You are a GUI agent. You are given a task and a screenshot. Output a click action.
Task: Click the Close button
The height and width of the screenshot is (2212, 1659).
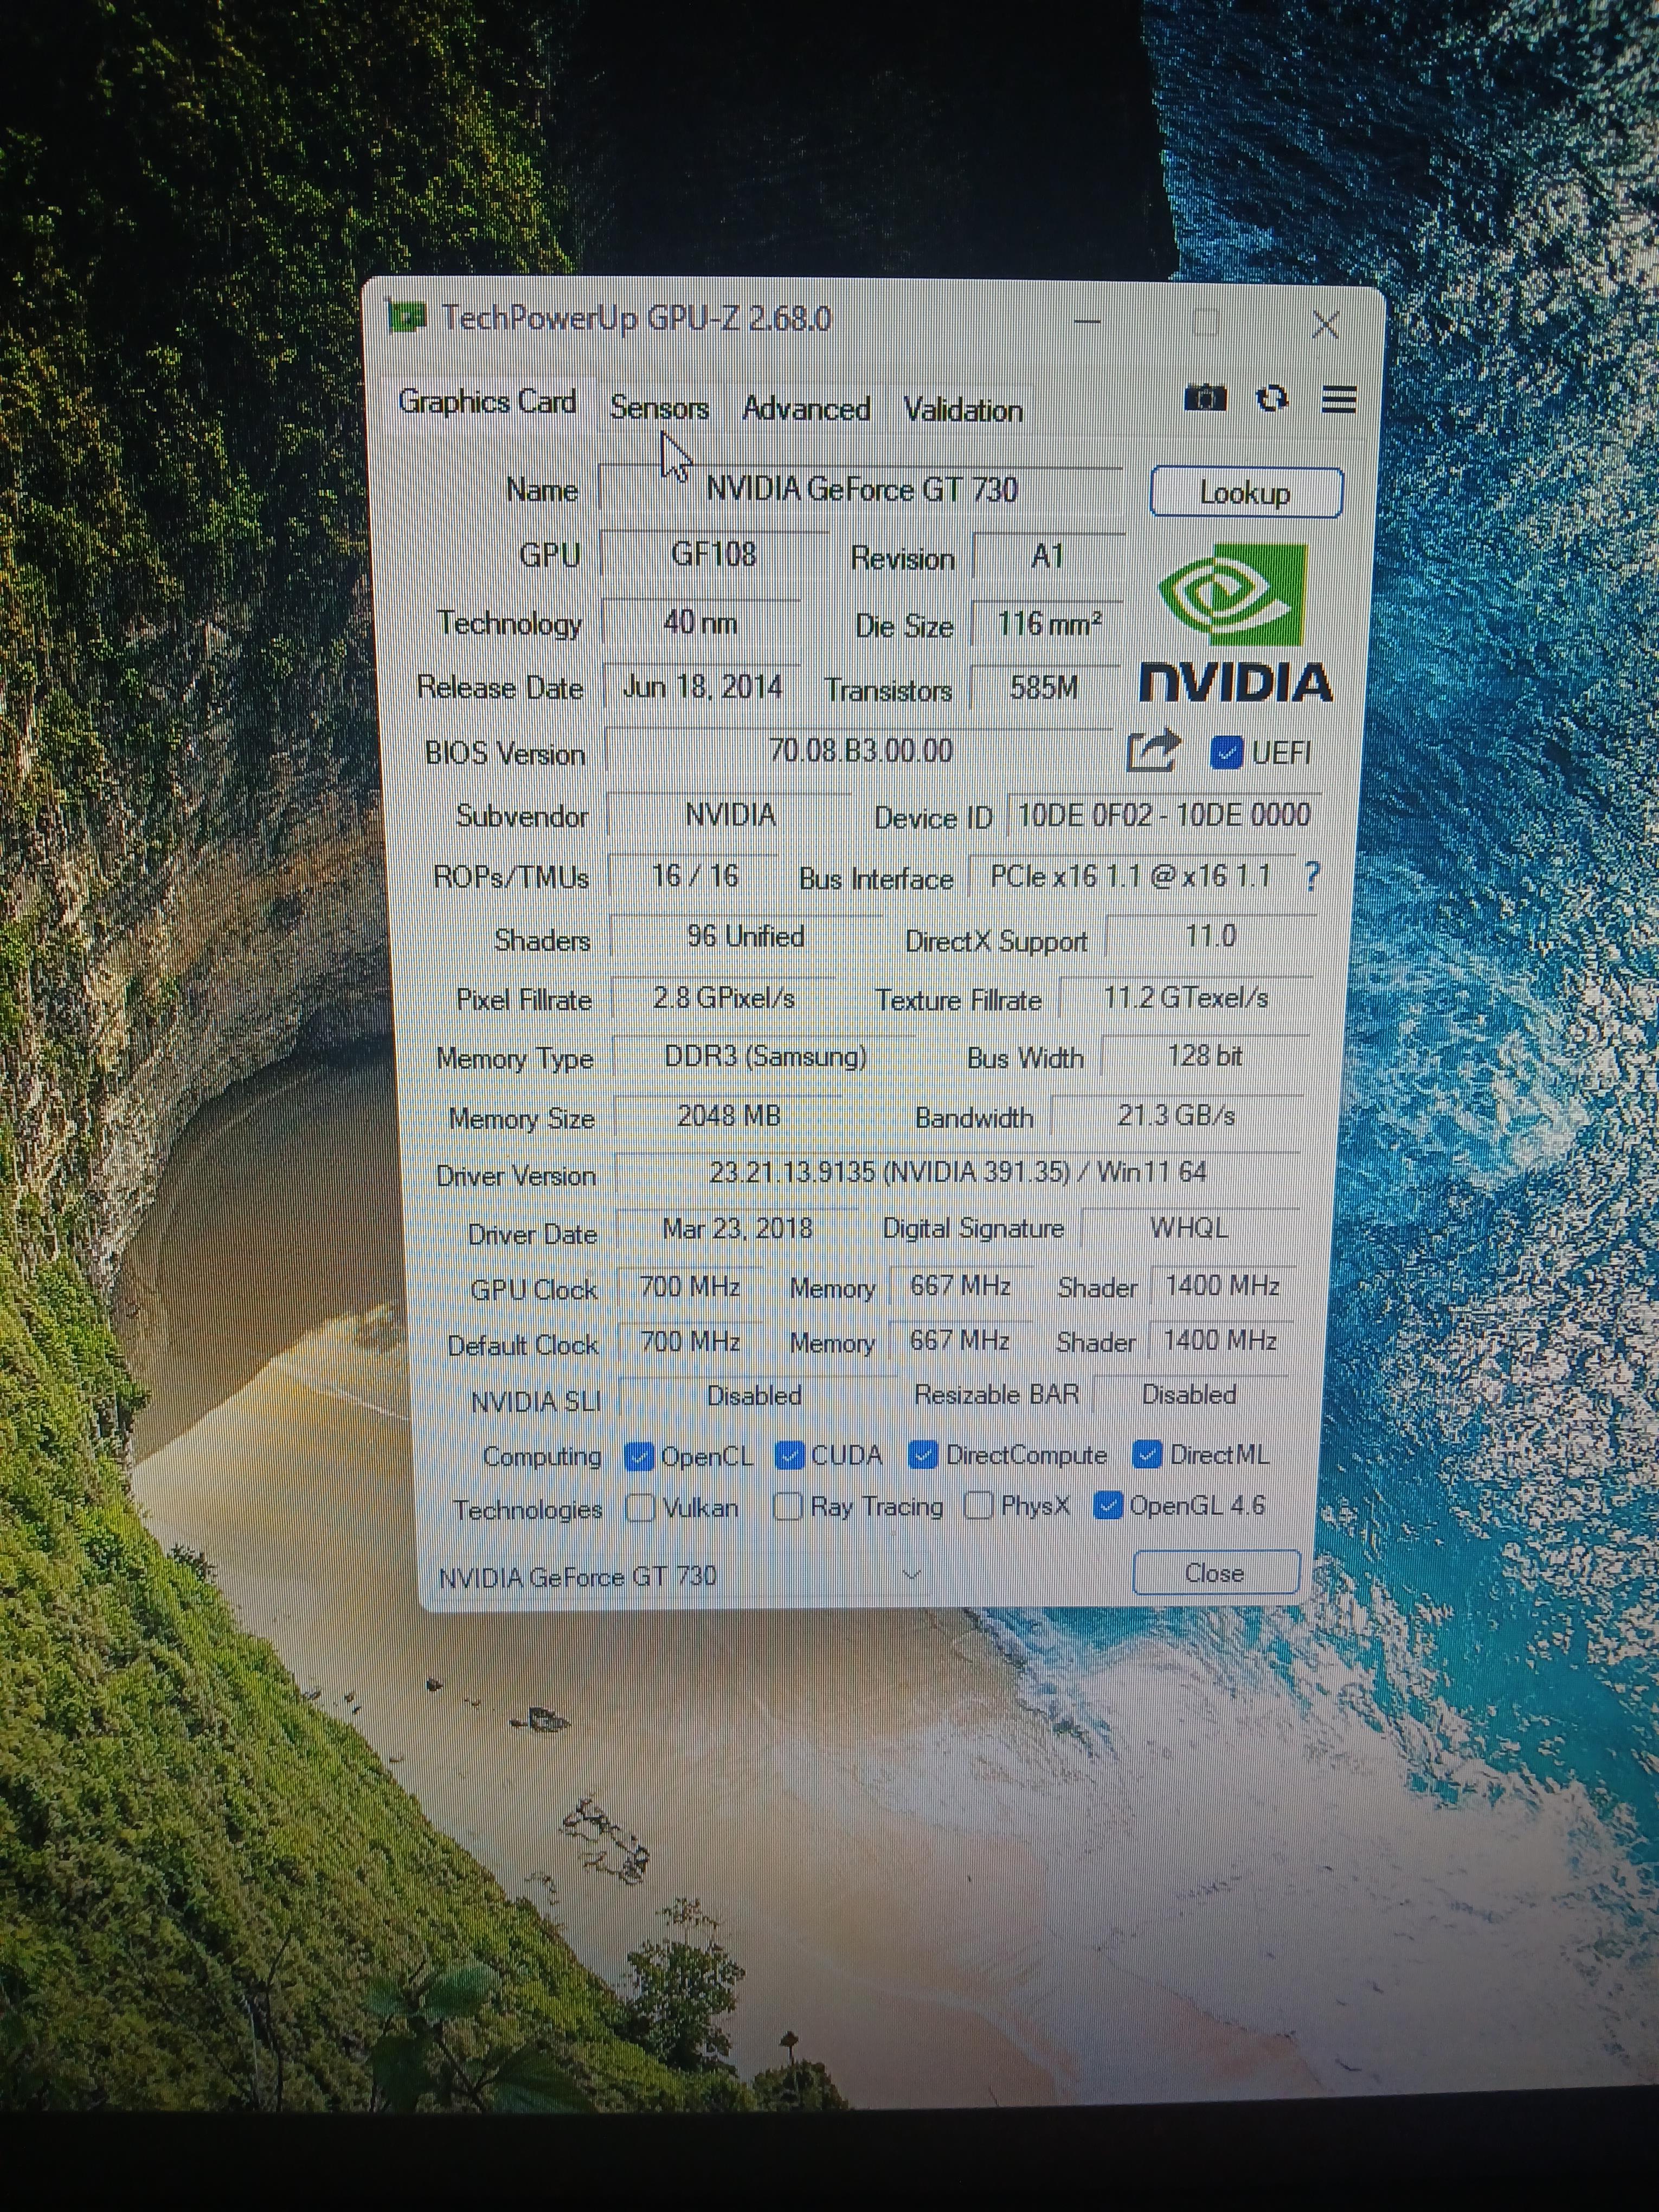pos(1215,1573)
